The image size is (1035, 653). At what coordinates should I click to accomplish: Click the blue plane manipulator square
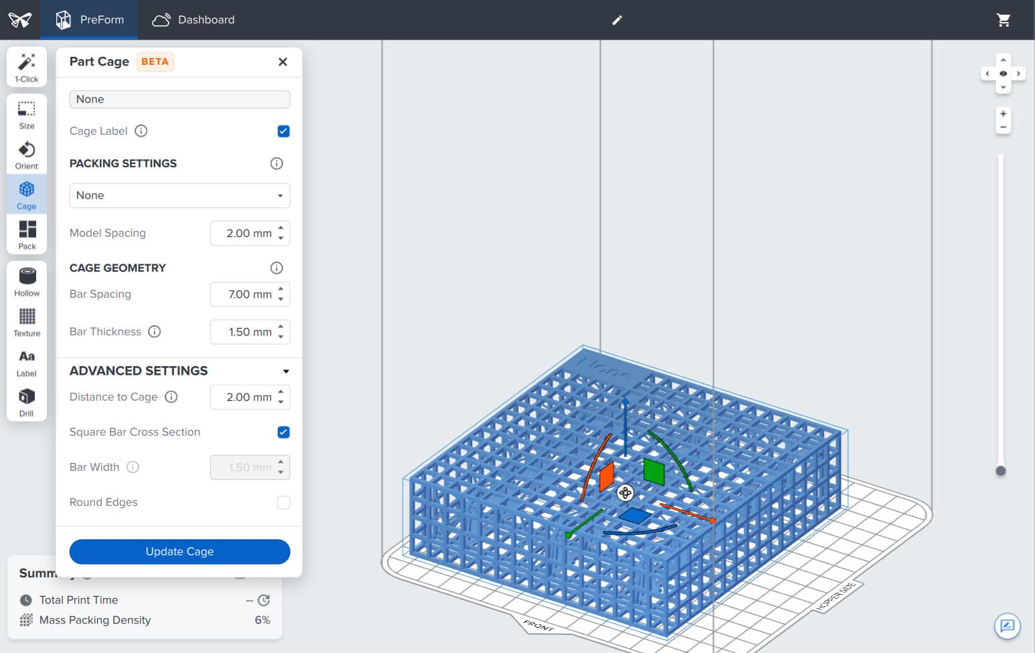click(x=634, y=516)
